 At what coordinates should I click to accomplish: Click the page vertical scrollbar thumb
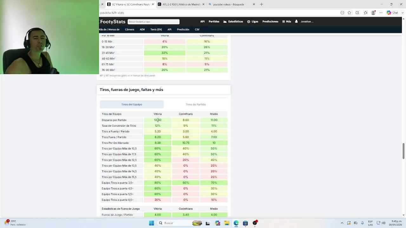(x=403, y=151)
